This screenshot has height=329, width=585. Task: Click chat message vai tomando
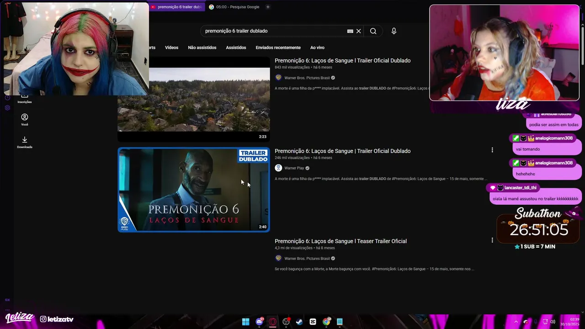(528, 149)
